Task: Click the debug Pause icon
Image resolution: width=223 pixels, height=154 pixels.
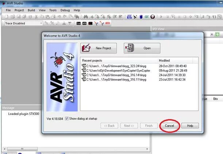Action: pos(179,17)
